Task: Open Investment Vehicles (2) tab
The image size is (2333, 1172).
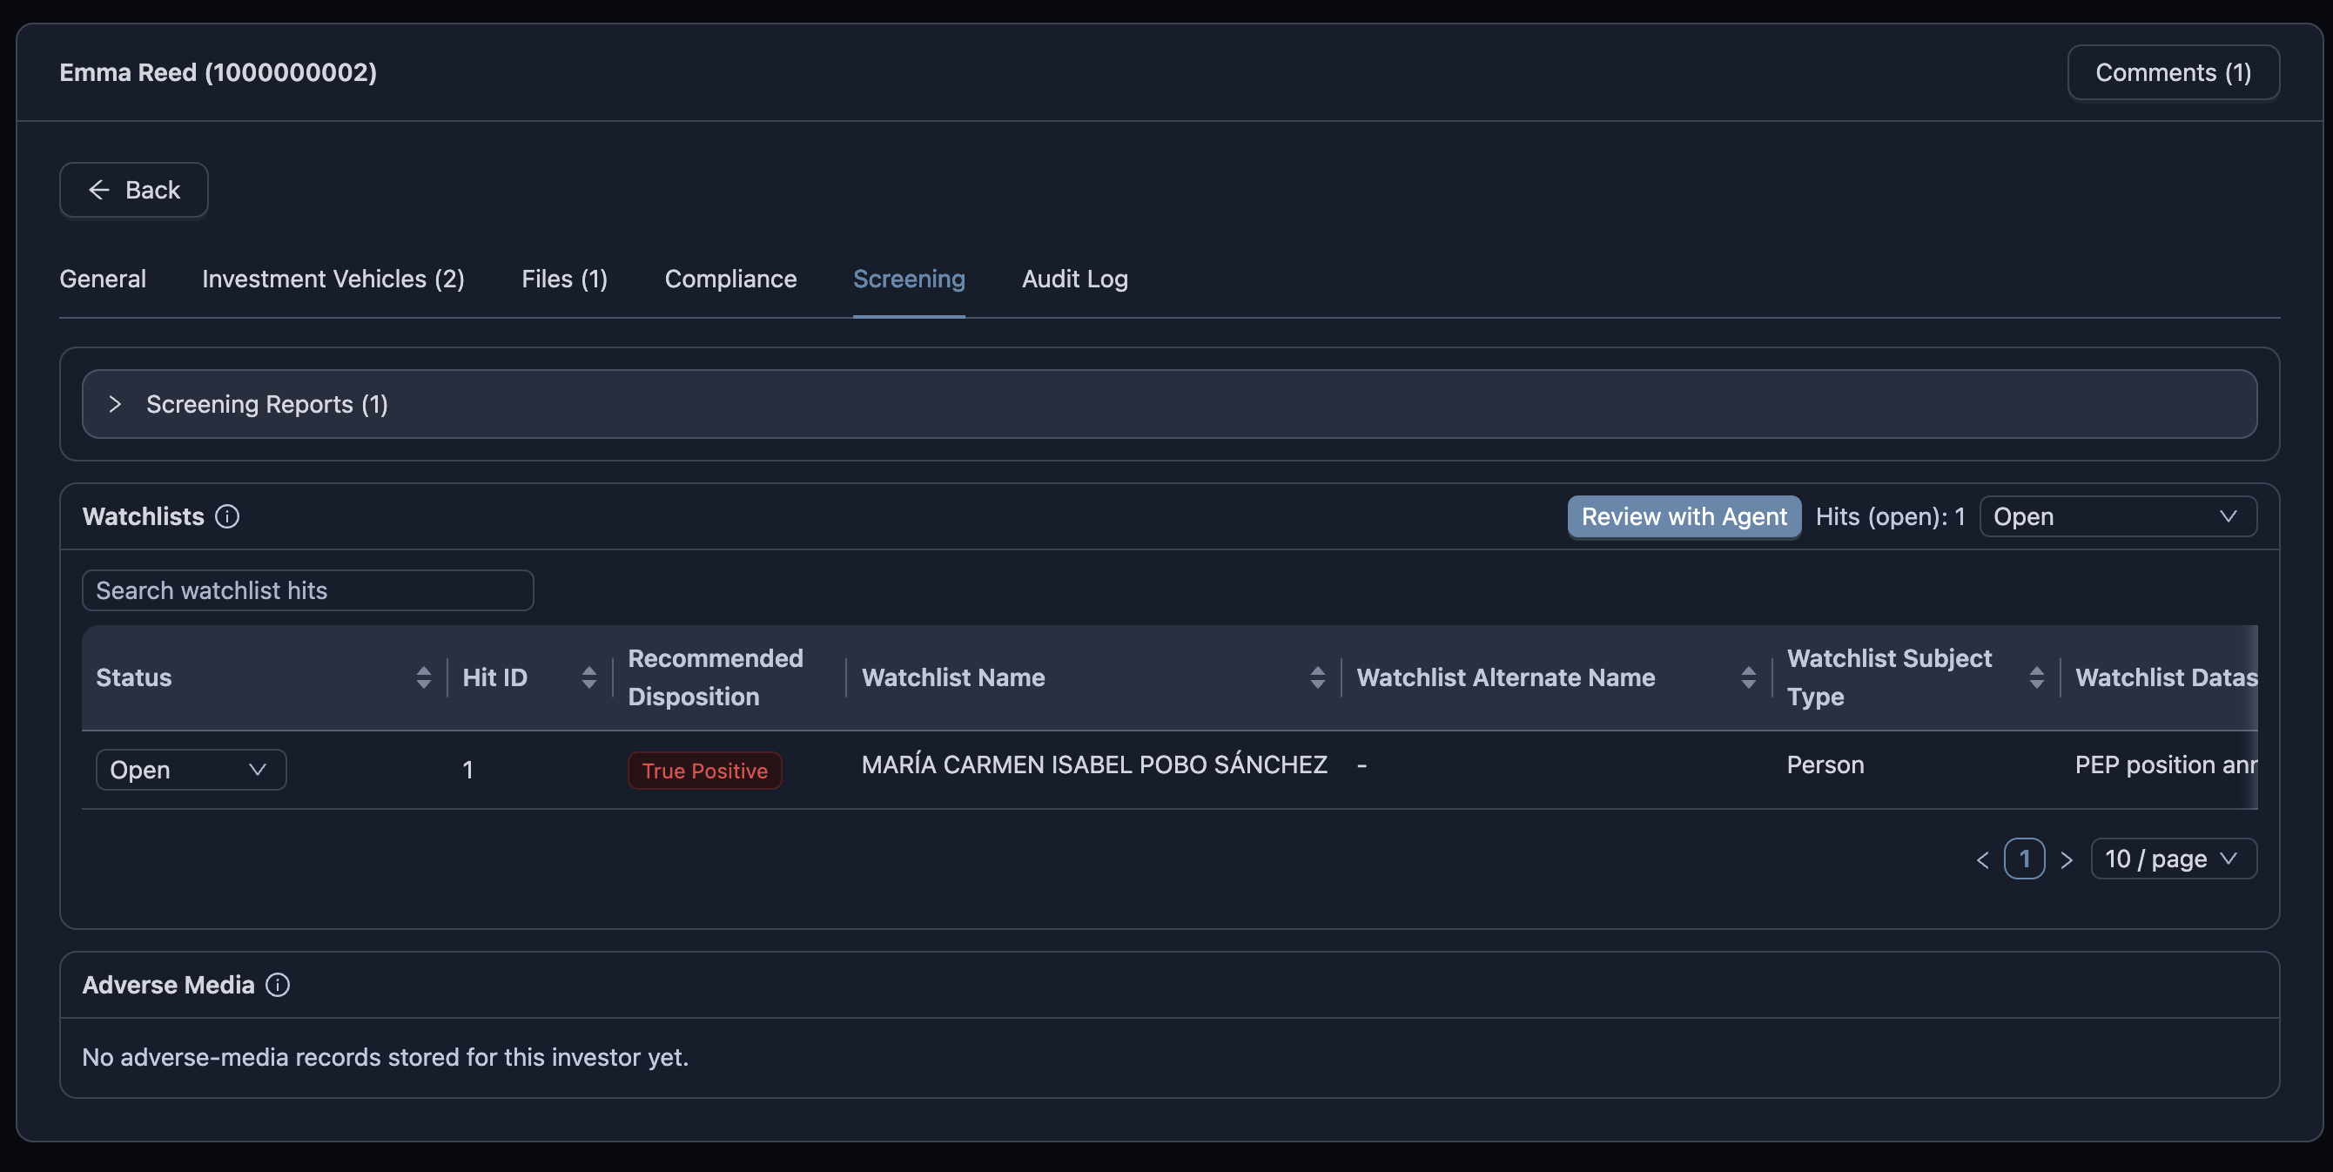Action: [x=333, y=279]
